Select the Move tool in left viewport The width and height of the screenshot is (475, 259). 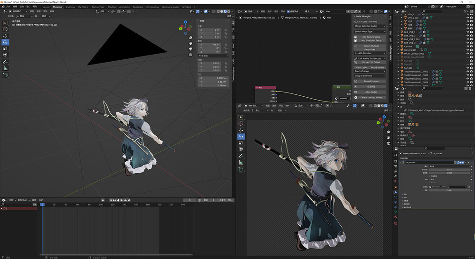[5, 36]
